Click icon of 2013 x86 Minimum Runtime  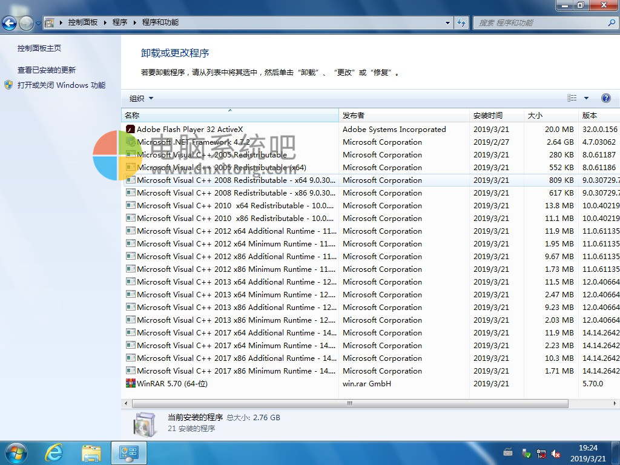coord(130,319)
